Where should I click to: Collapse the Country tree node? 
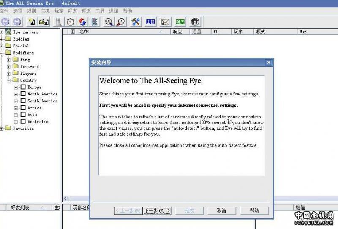(8, 80)
